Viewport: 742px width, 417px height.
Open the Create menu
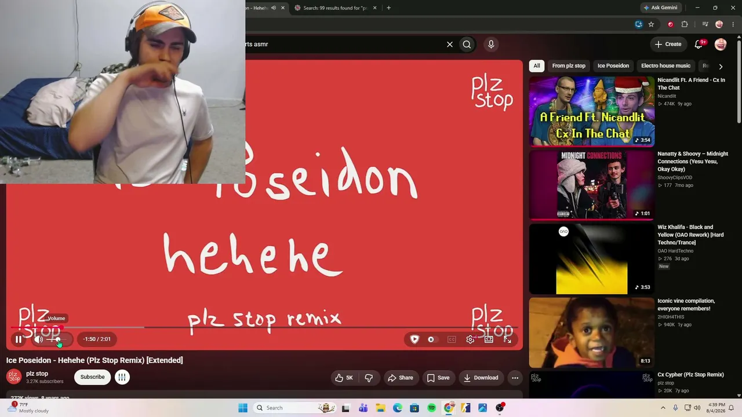pos(668,44)
